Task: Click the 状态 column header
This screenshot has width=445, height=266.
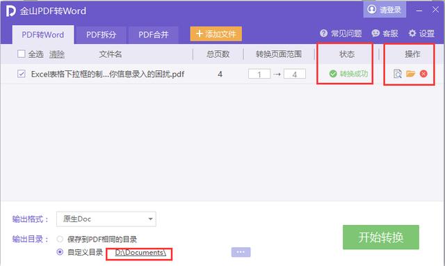Action: coord(347,54)
